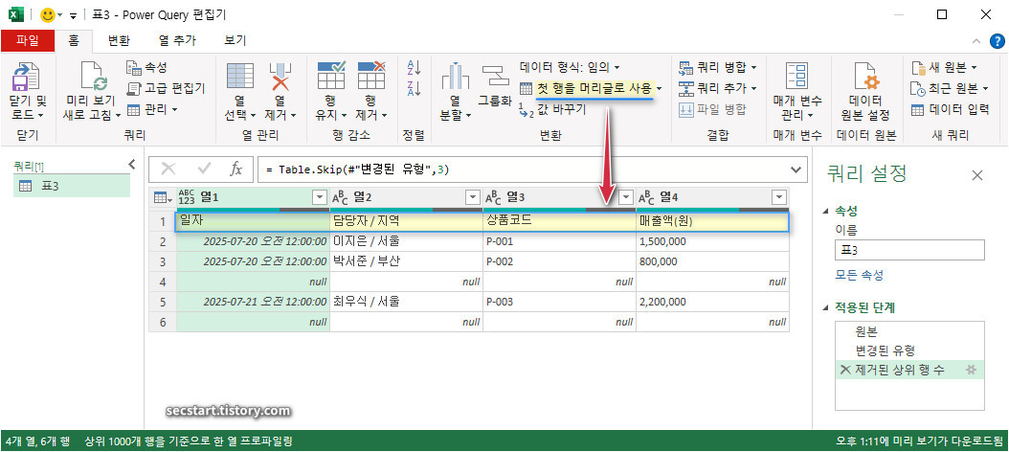Switch to the 홈 tab
Image resolution: width=1009 pixels, height=452 pixels.
tap(74, 40)
